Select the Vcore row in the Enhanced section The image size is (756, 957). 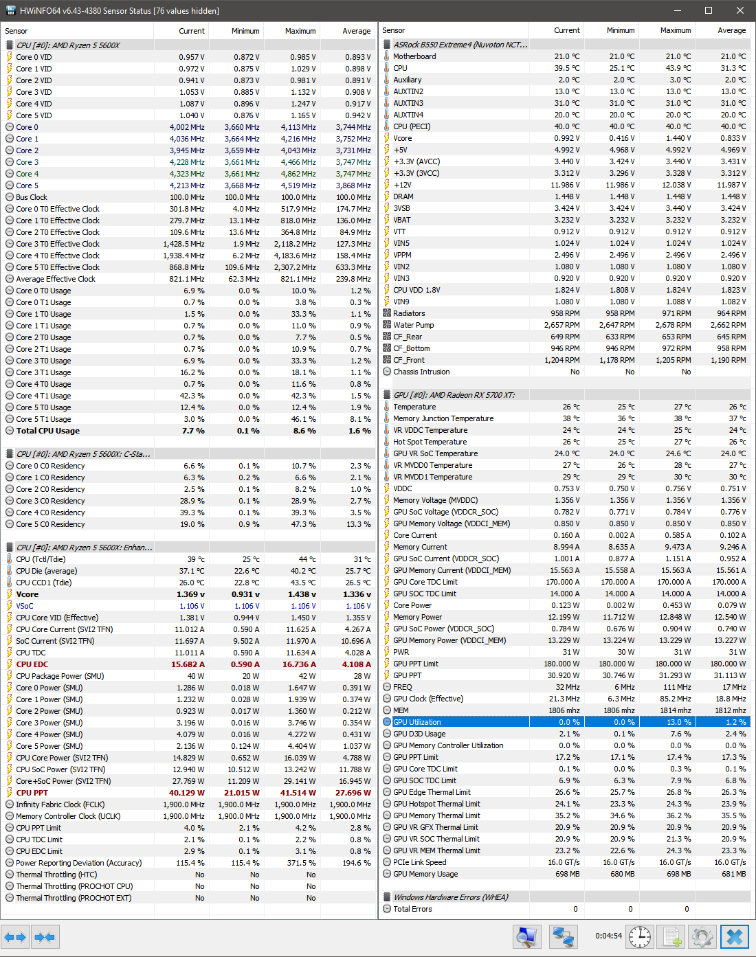point(188,594)
